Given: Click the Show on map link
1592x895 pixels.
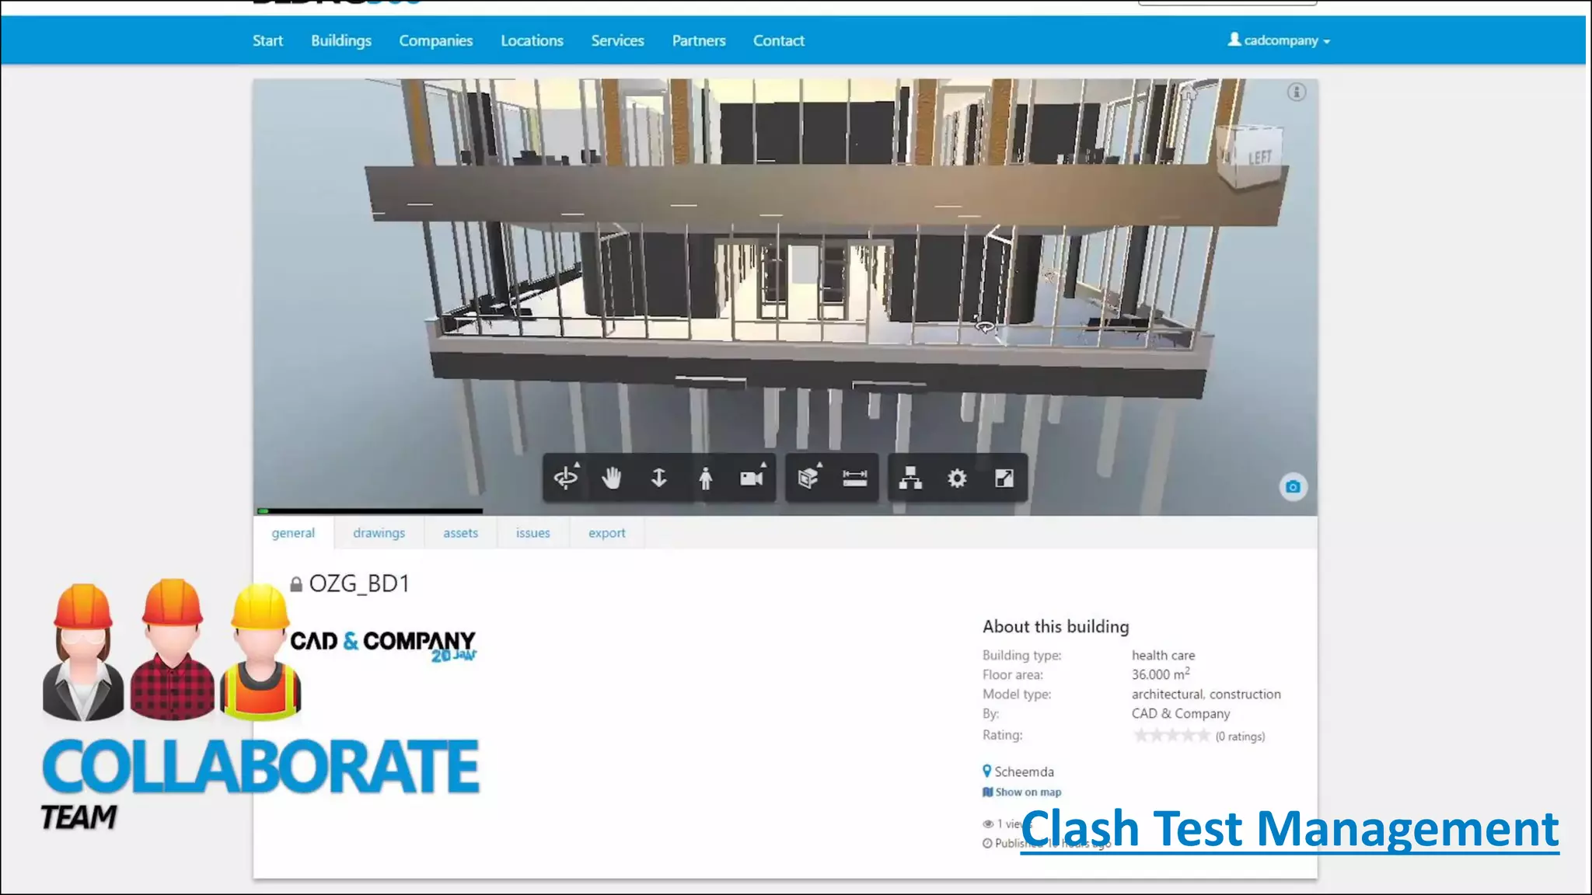Looking at the screenshot, I should coord(1021,792).
